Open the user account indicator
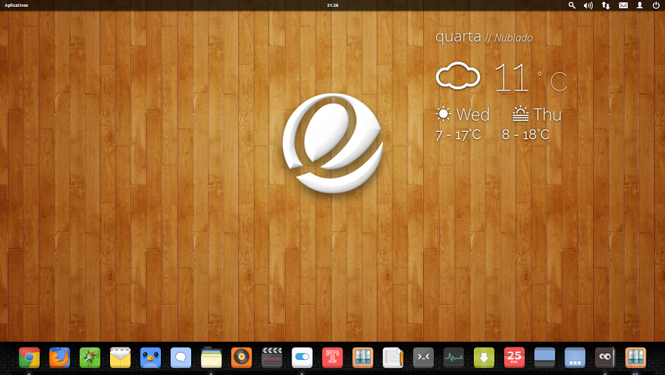The height and width of the screenshot is (375, 665). click(x=640, y=5)
